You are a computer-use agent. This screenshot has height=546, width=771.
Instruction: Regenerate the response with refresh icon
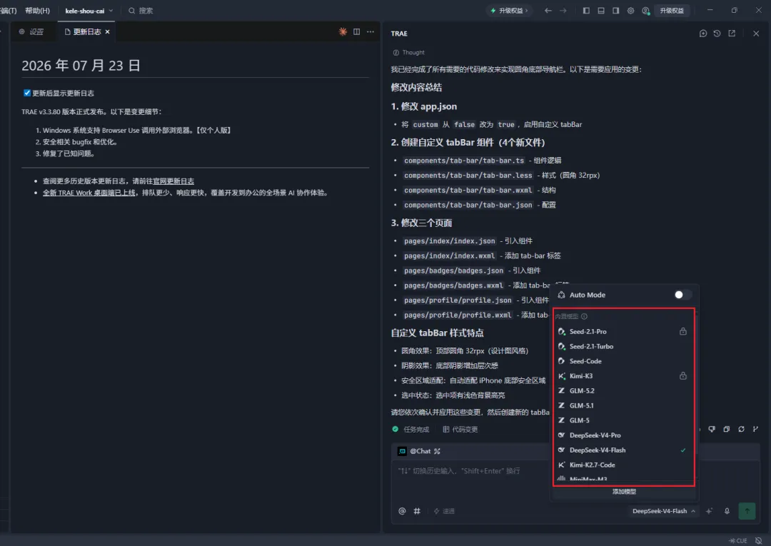click(x=741, y=429)
